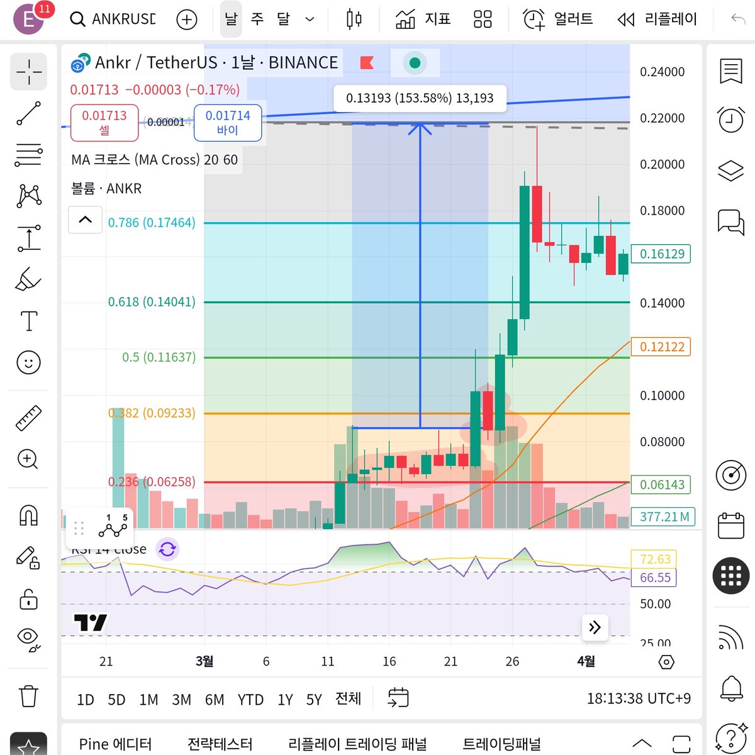
Task: Toggle stay in drawing mode
Action: point(29,557)
